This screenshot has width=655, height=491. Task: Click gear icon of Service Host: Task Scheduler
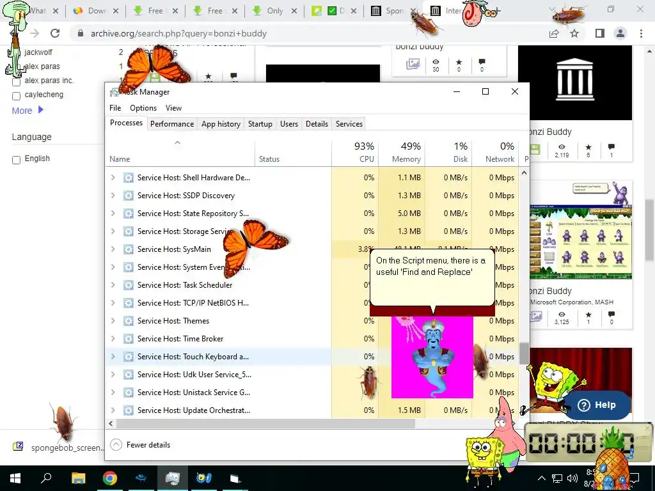(128, 284)
